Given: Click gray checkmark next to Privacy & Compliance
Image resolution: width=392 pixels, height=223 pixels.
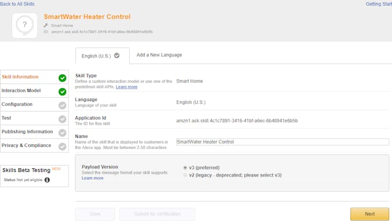Looking at the screenshot, I should (x=62, y=147).
